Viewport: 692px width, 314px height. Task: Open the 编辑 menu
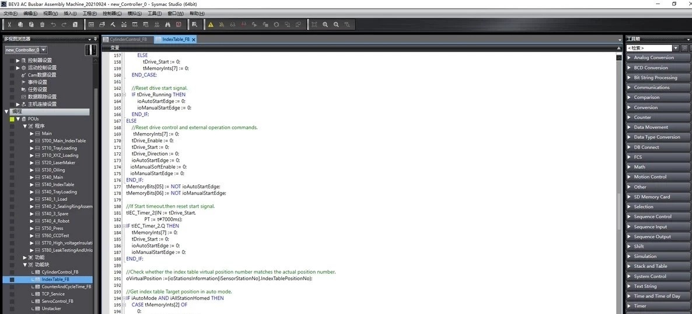tap(30, 13)
